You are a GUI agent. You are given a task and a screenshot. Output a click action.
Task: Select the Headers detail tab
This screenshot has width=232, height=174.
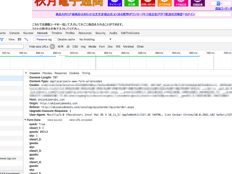pyautogui.click(x=35, y=73)
